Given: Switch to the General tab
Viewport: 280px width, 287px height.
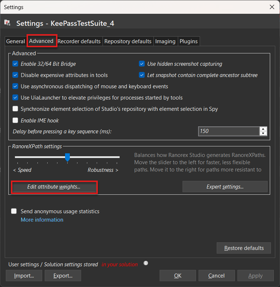Looking at the screenshot, I should (16, 41).
